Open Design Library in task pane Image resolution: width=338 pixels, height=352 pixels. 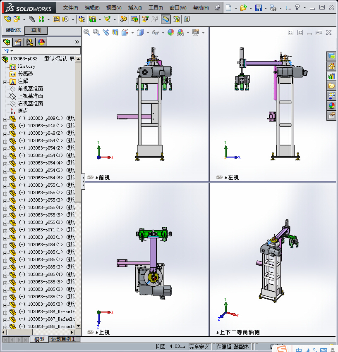(332, 76)
